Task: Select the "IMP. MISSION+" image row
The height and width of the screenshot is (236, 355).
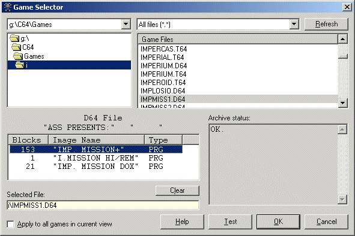Action: point(96,149)
